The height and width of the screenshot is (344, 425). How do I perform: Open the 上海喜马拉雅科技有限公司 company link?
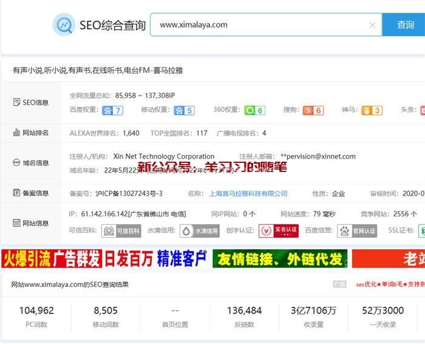(x=248, y=194)
